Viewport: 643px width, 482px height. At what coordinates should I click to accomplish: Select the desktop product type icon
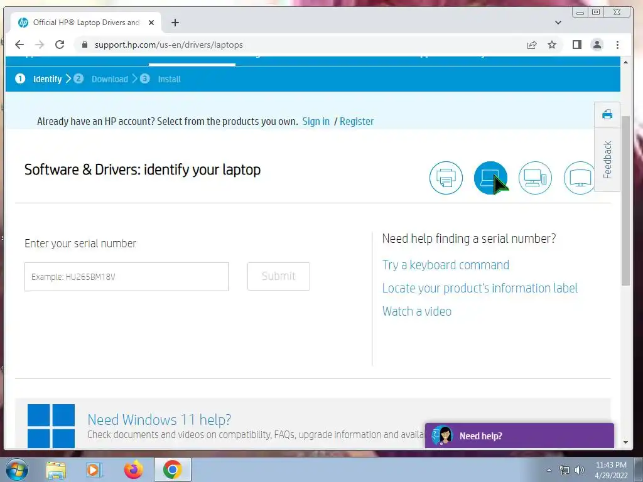coord(535,178)
